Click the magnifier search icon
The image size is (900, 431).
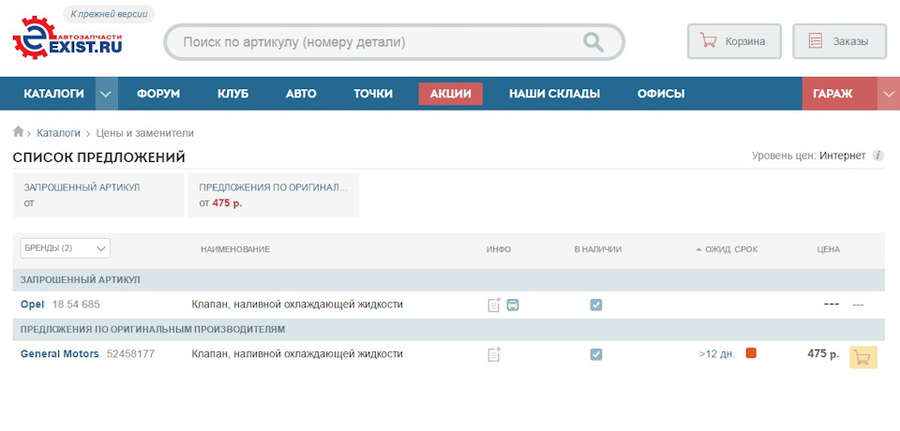[592, 42]
